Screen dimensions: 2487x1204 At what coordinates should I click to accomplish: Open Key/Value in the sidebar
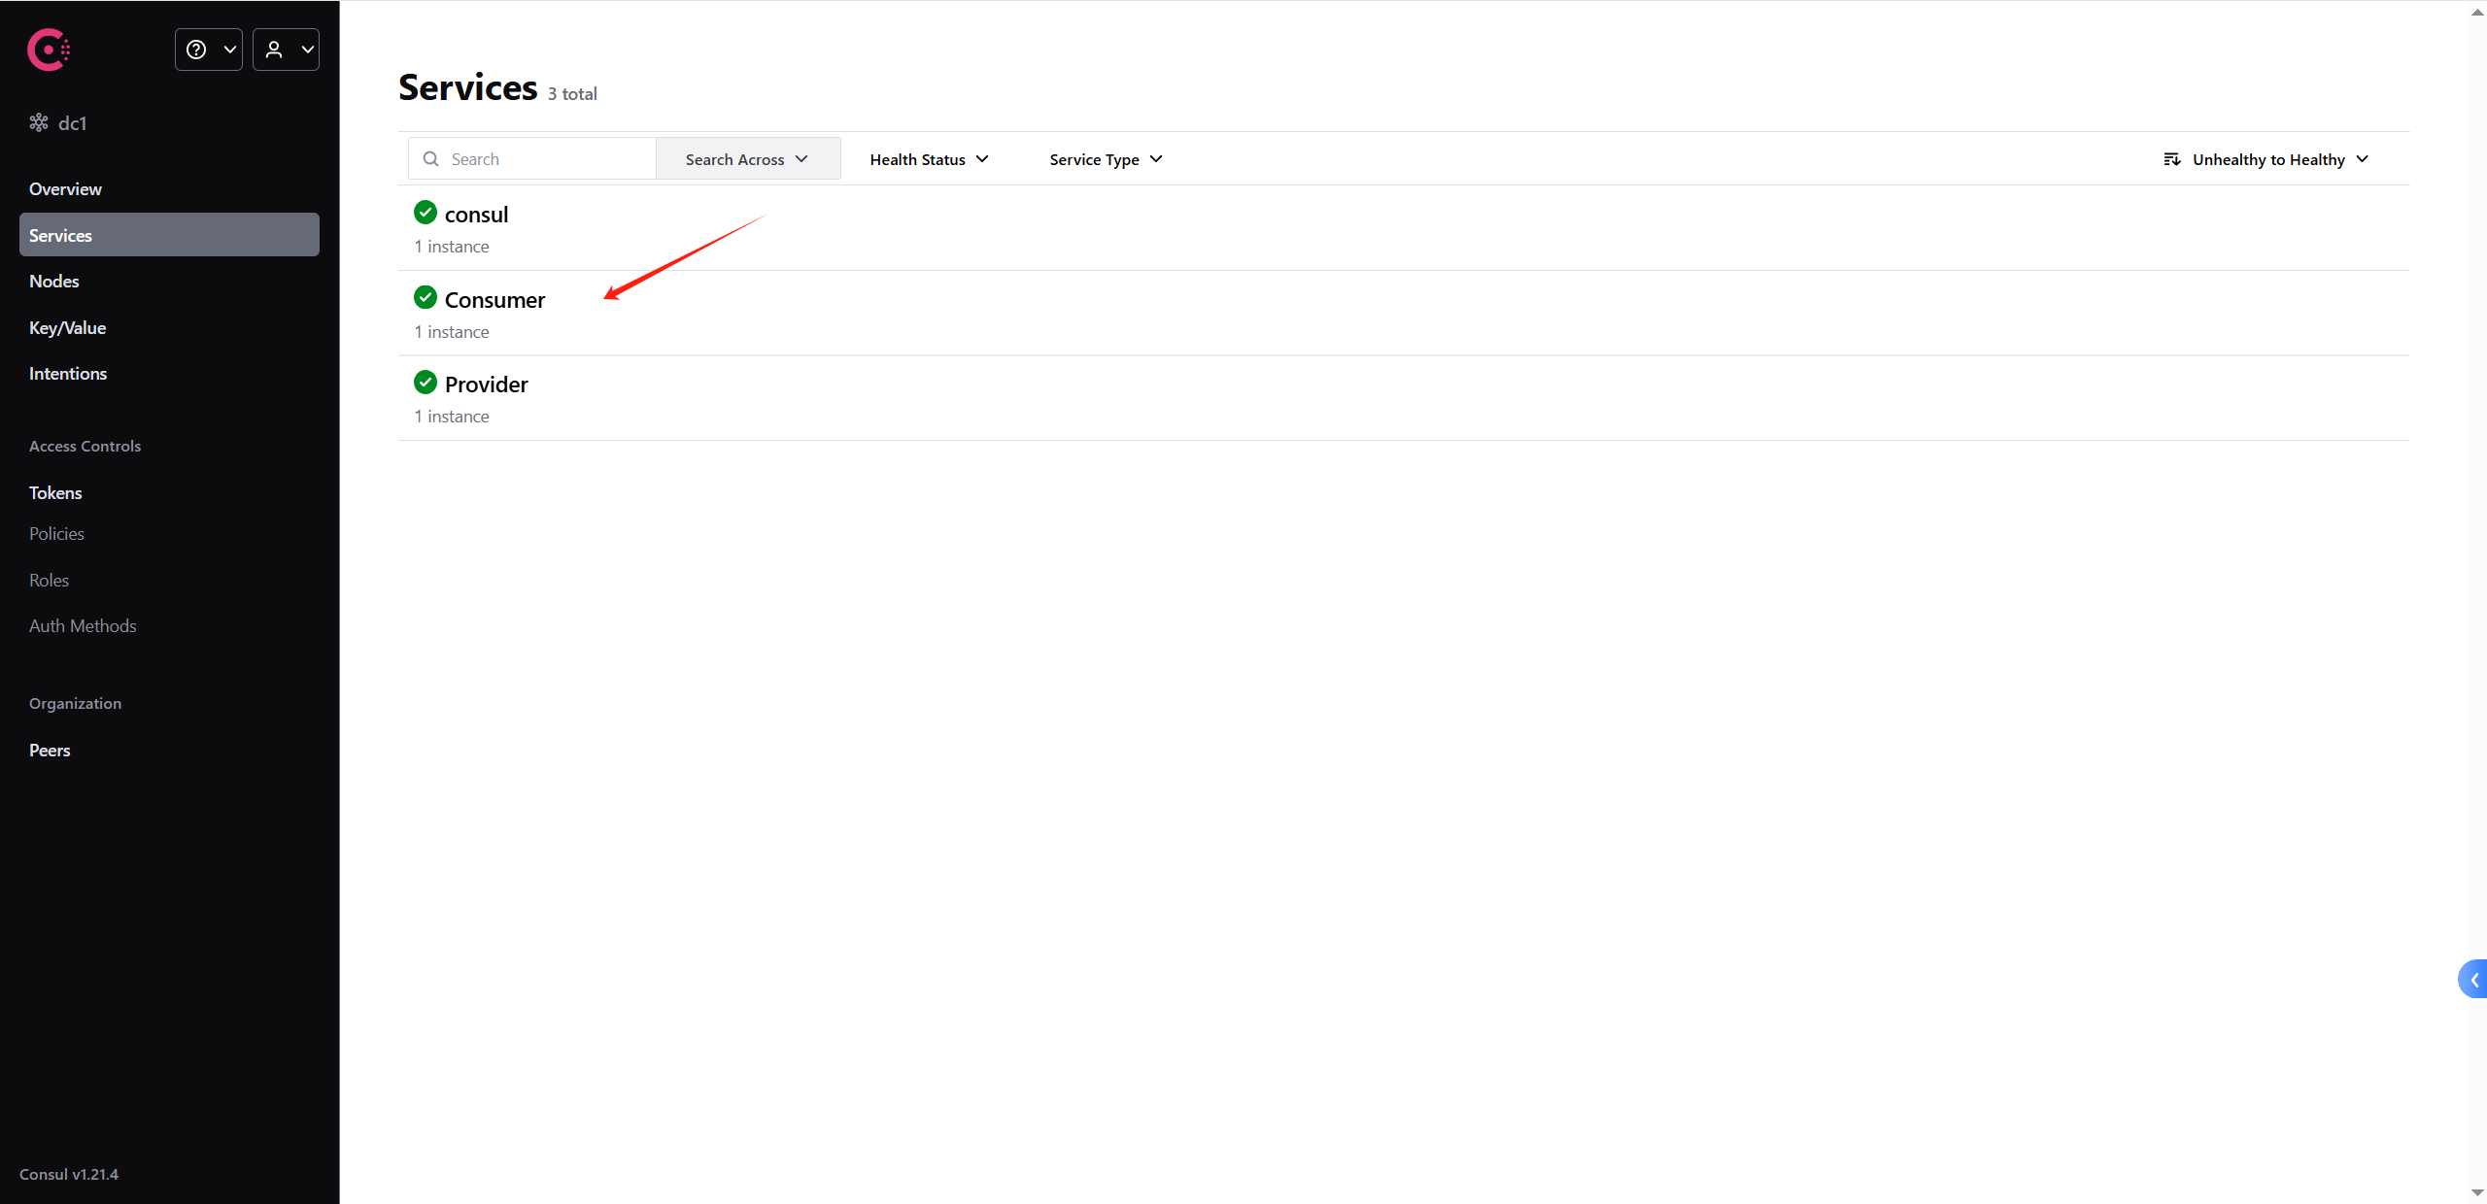click(67, 328)
